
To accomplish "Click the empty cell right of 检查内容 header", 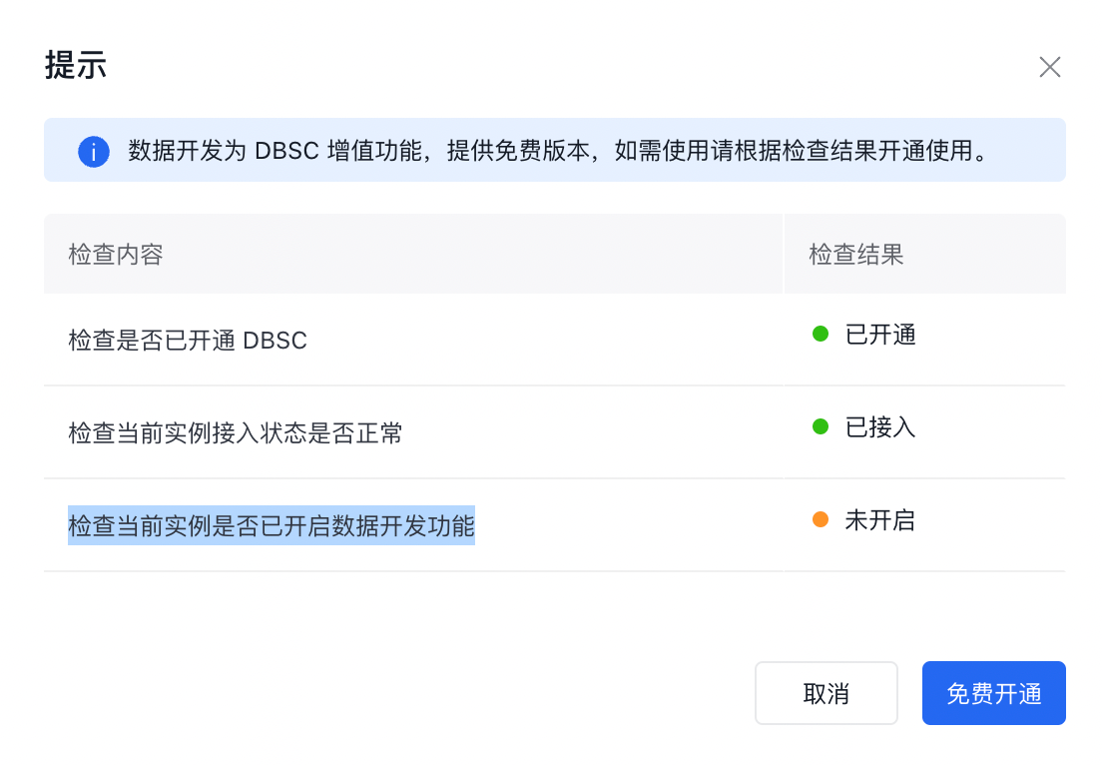I will [x=471, y=254].
